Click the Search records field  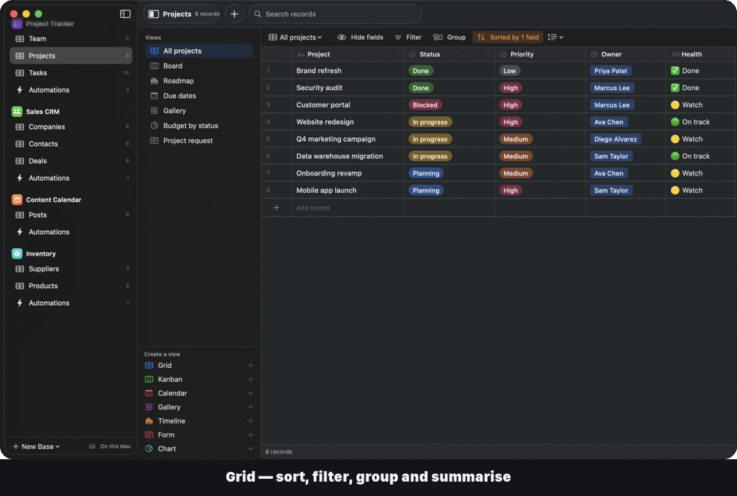point(335,14)
